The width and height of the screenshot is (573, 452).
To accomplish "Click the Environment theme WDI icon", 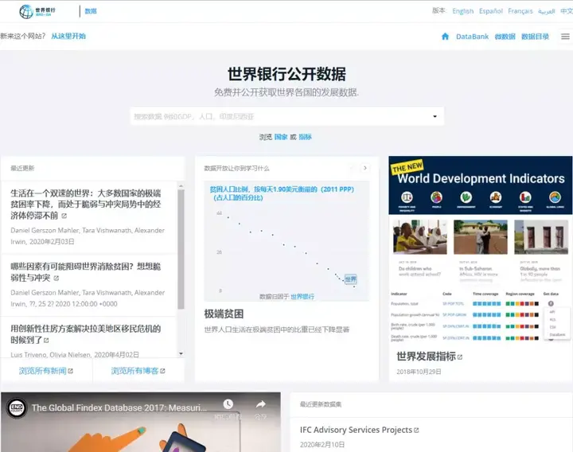I will 466,197.
